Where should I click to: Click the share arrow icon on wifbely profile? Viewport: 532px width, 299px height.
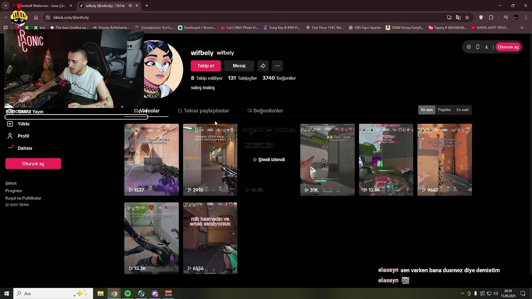[x=263, y=66]
